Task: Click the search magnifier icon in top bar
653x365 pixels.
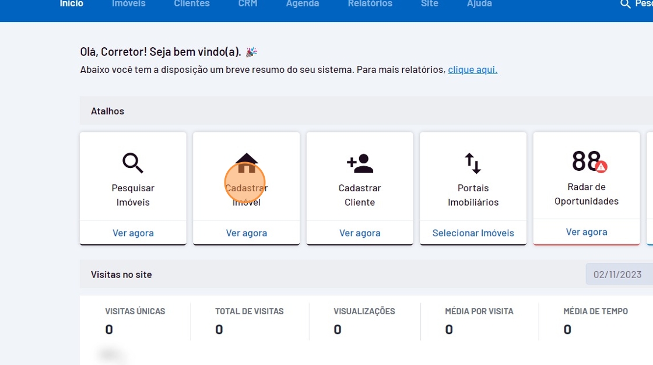Action: pos(626,4)
